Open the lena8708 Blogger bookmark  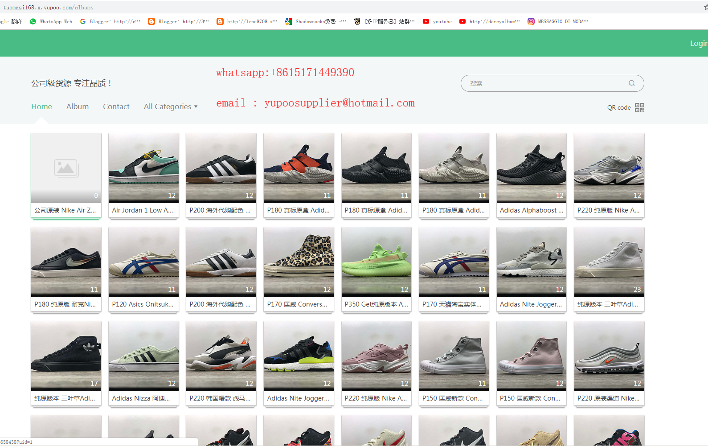point(247,21)
